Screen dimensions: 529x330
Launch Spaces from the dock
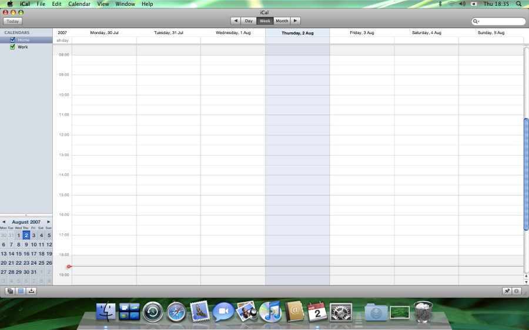point(129,312)
